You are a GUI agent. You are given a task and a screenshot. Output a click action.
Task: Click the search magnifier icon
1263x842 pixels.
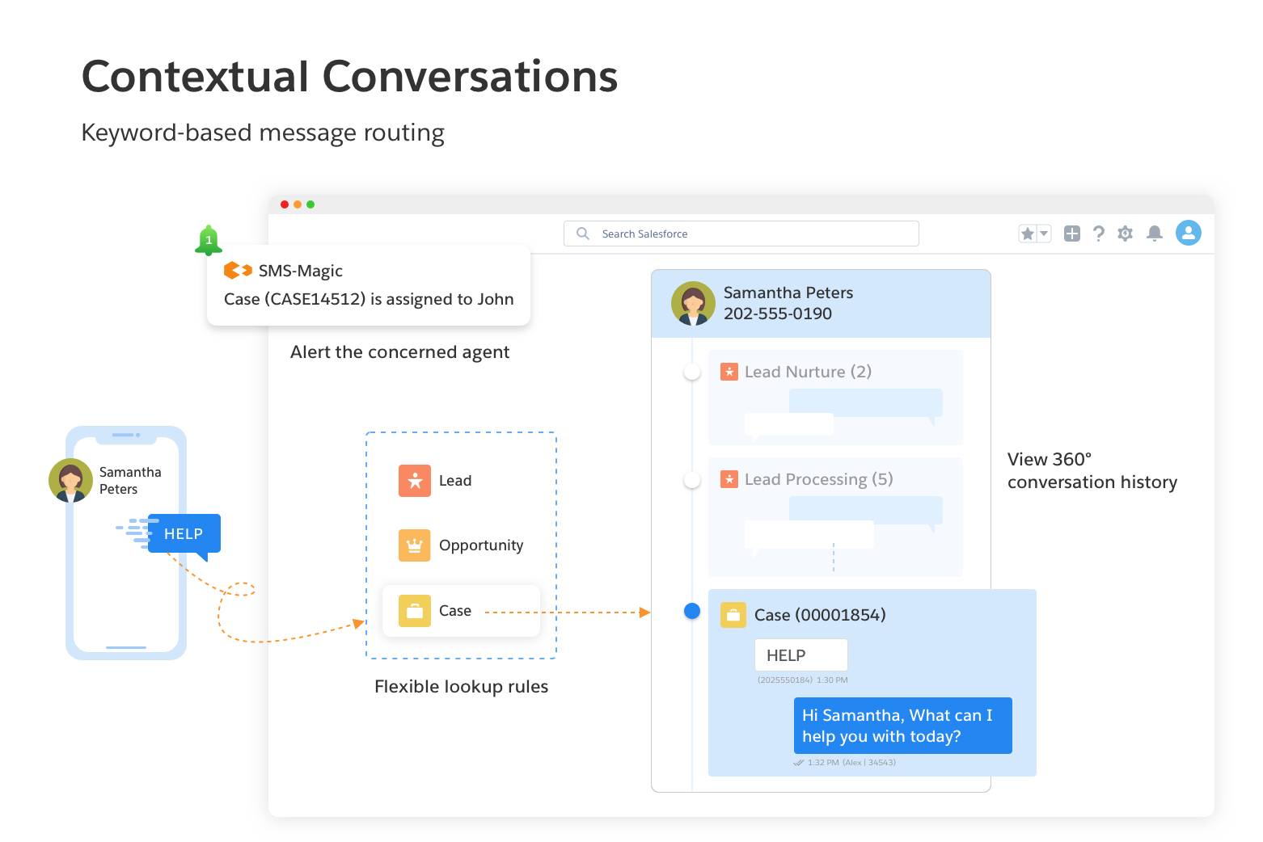(x=582, y=234)
